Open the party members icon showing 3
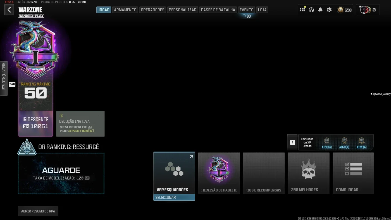 coord(368,10)
